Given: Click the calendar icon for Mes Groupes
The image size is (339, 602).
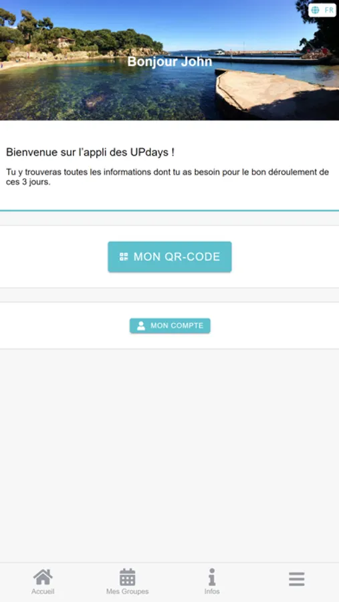Looking at the screenshot, I should (128, 577).
